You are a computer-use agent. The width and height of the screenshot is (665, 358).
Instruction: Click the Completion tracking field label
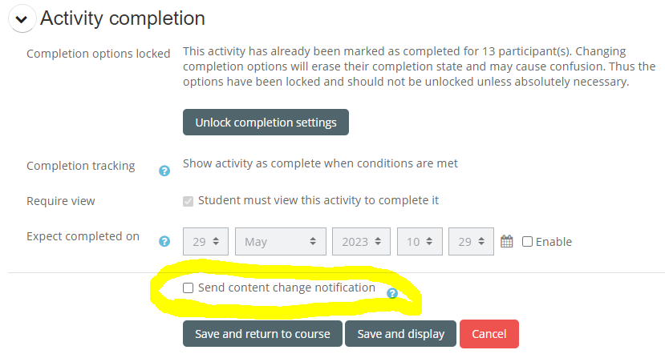click(80, 167)
